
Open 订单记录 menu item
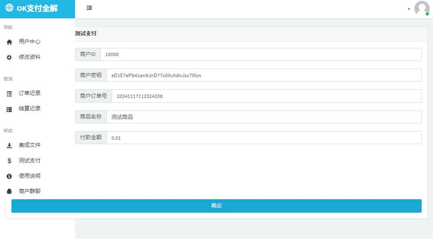pos(30,93)
